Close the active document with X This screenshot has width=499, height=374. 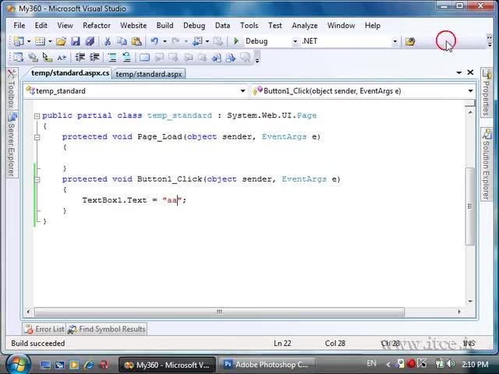pos(470,72)
